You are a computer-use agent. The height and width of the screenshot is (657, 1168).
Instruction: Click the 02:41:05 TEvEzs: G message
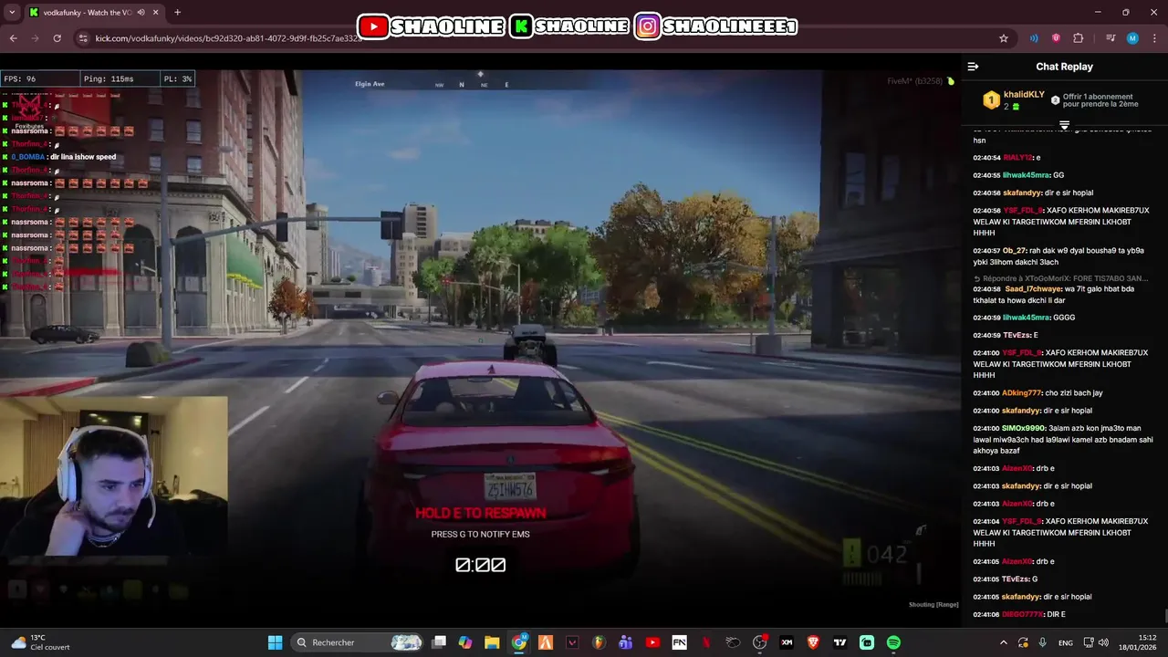click(x=1005, y=579)
